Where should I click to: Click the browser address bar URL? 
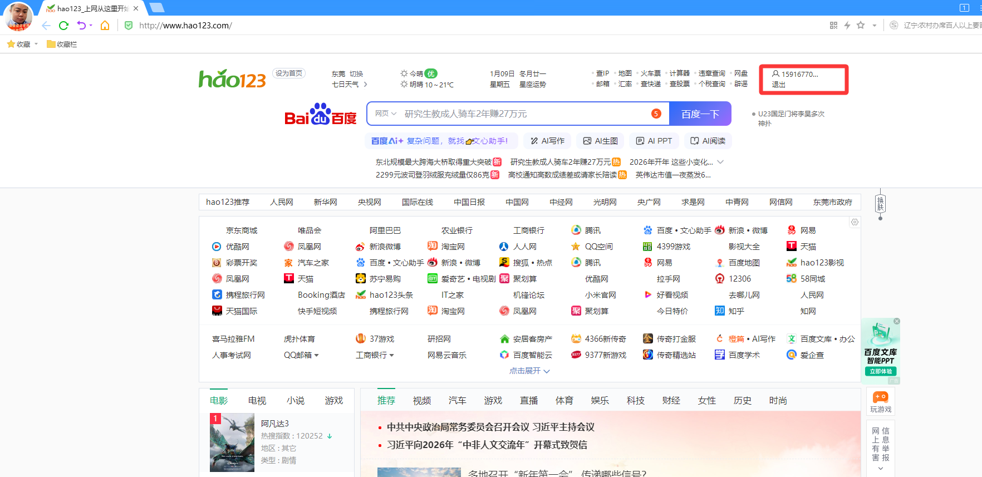(185, 26)
